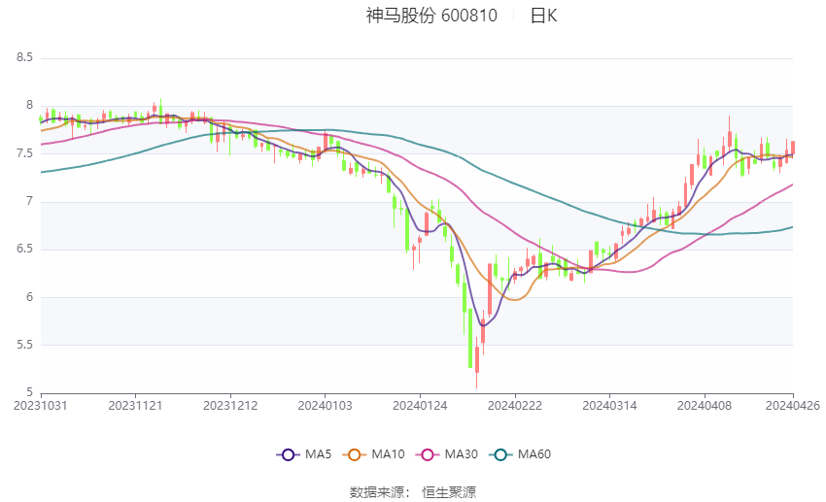Click the 5 price label on y-axis
Image resolution: width=826 pixels, height=502 pixels.
point(29,392)
